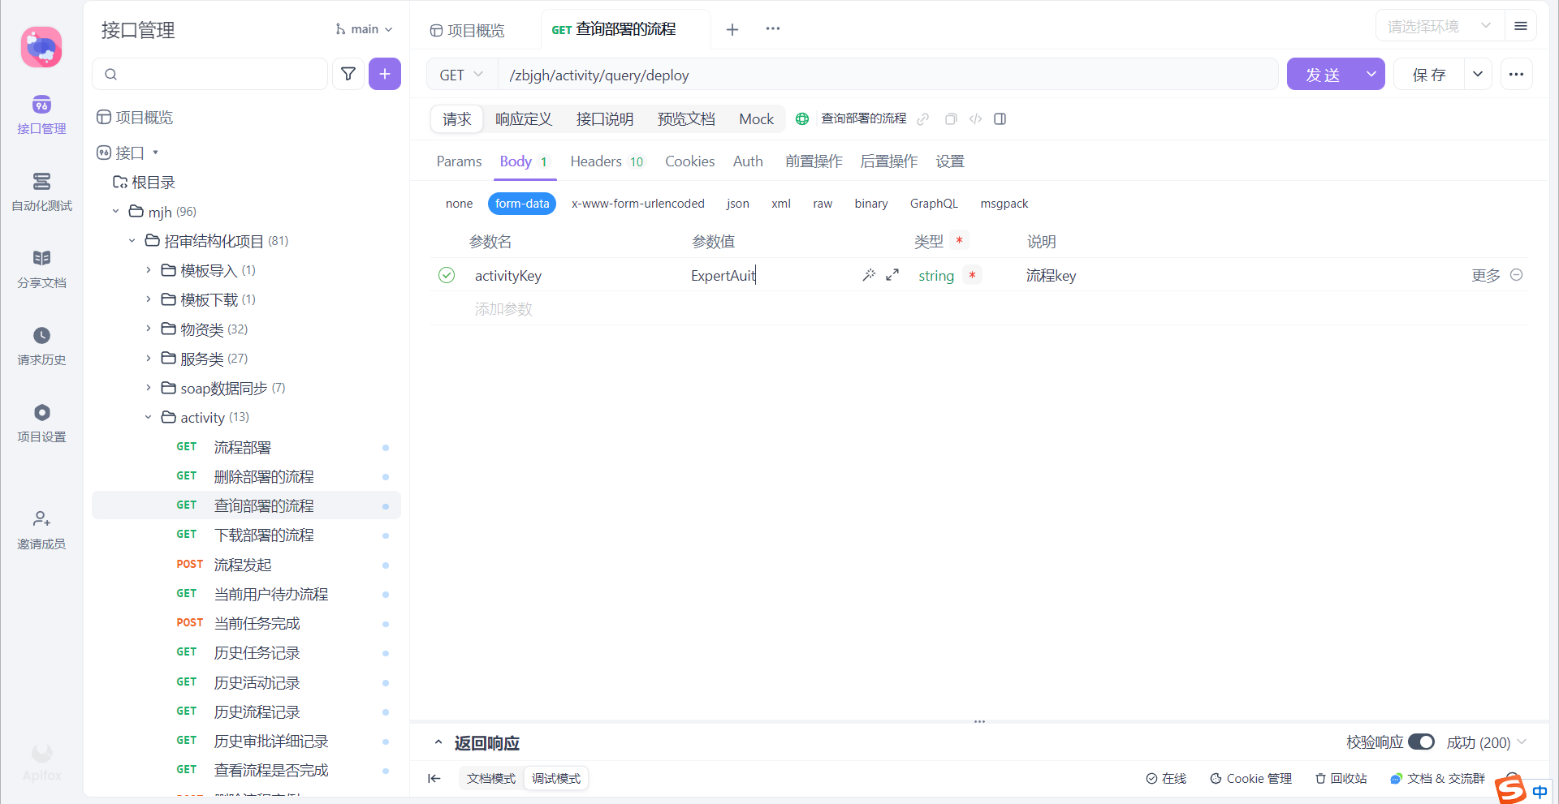Image resolution: width=1559 pixels, height=804 pixels.
Task: Switch response view to 调试模式
Action: point(555,778)
